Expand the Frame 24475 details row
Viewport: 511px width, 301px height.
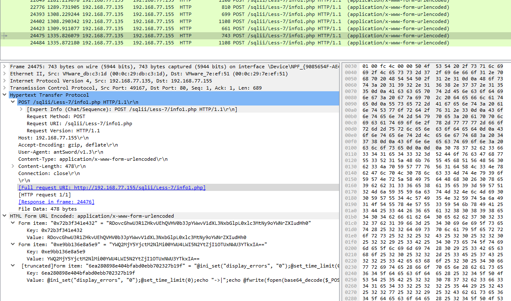click(x=5, y=67)
